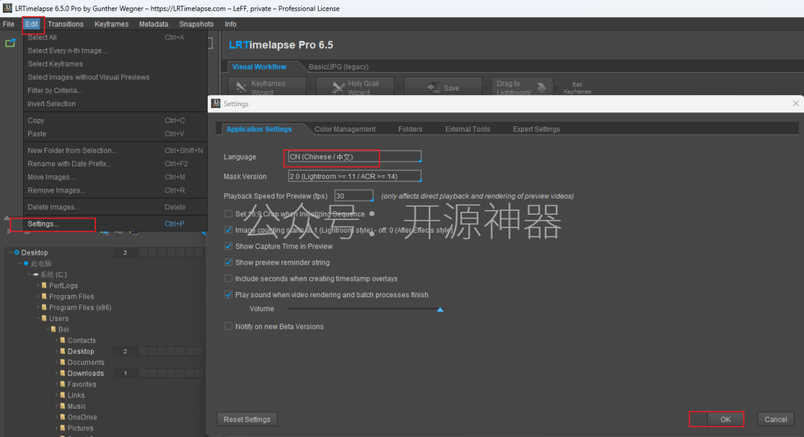Uncheck Show Capture Time in Preview

229,246
